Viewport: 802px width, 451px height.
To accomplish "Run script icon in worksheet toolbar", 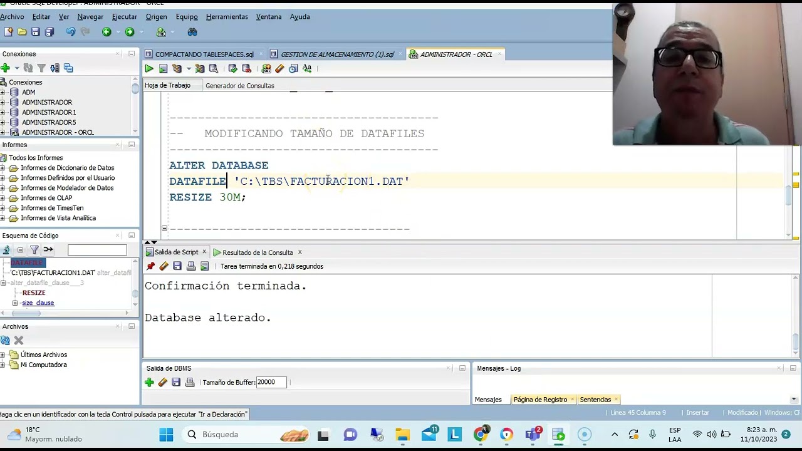I will click(163, 68).
